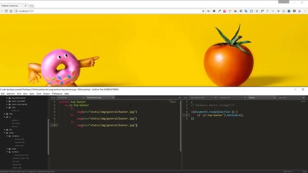Click the blue V extension icon
Viewport: 308px width, 173px height.
pos(278,11)
